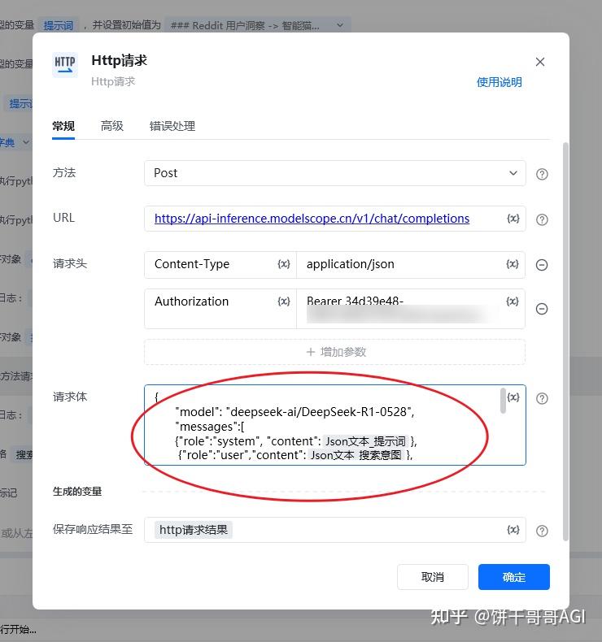Screen dimensions: 602x642
Task: Insert variable into Bearer value field
Action: click(513, 301)
